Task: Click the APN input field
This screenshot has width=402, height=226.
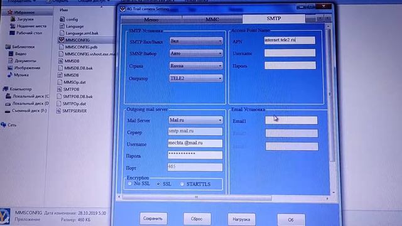Action: pos(290,40)
